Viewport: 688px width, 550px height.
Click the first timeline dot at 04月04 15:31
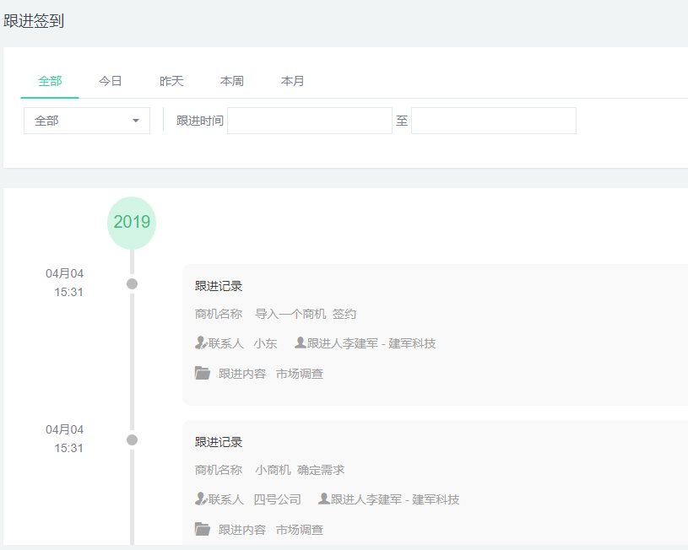pyautogui.click(x=132, y=283)
